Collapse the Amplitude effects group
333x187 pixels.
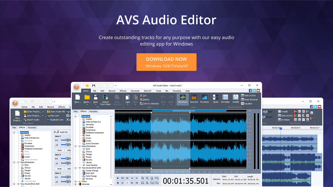76,116
